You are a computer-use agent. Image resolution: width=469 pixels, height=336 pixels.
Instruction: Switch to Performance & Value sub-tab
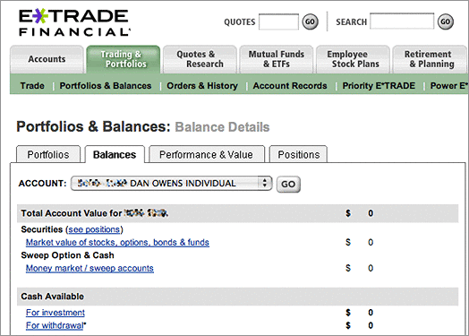point(207,154)
